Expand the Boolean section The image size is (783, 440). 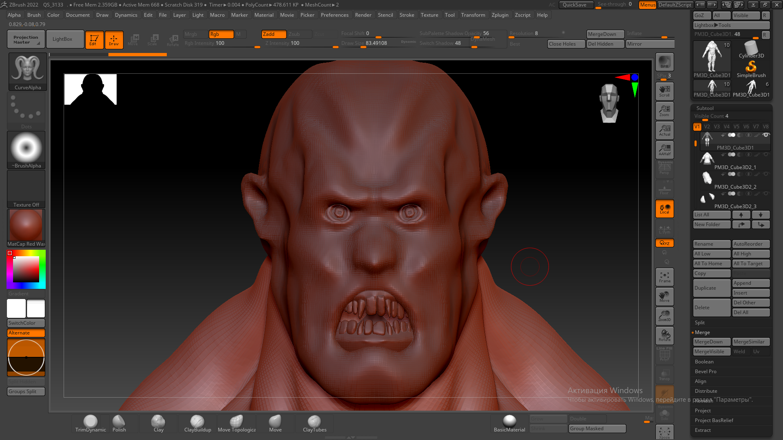tap(704, 362)
